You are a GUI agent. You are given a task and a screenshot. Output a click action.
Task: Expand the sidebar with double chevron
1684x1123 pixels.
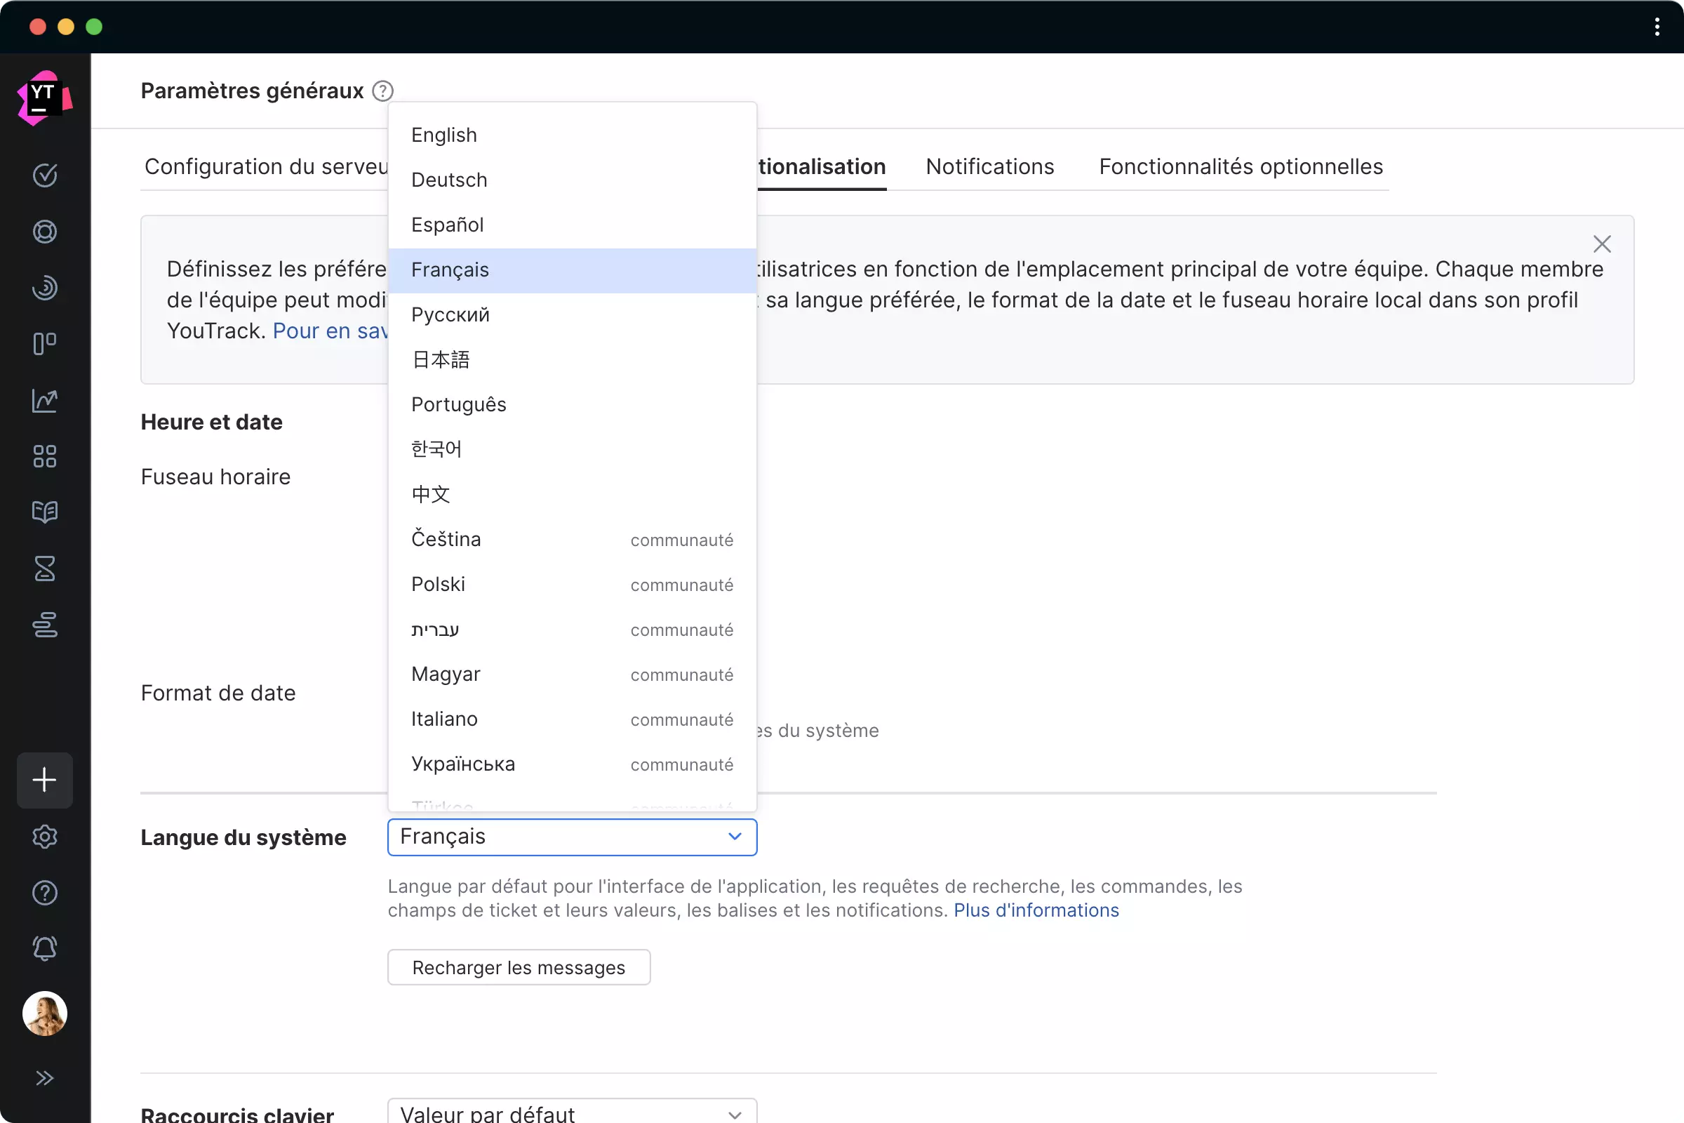(44, 1078)
